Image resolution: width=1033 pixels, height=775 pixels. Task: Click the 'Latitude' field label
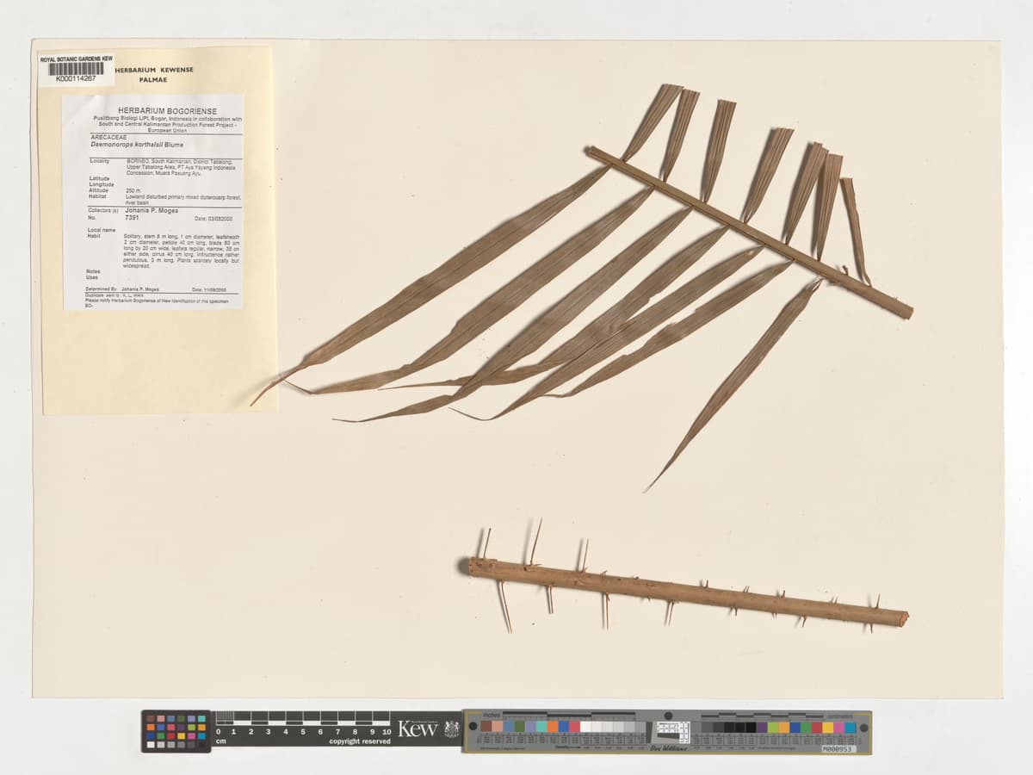point(99,178)
